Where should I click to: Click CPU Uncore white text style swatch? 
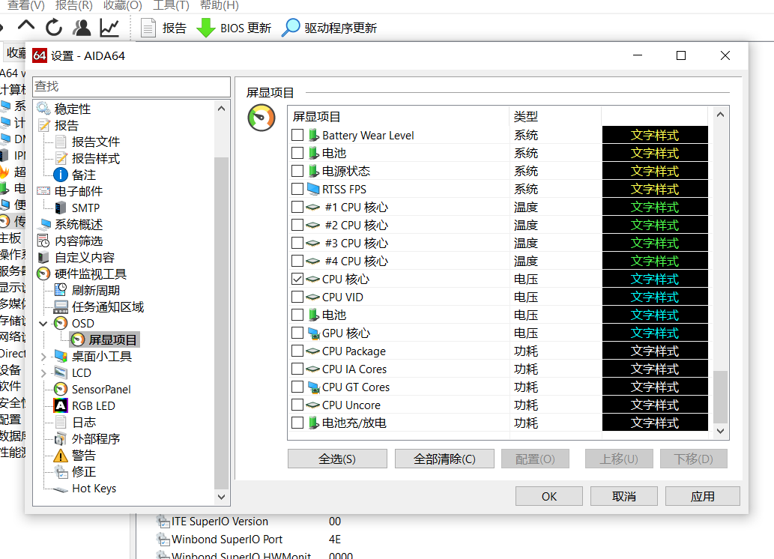click(655, 405)
